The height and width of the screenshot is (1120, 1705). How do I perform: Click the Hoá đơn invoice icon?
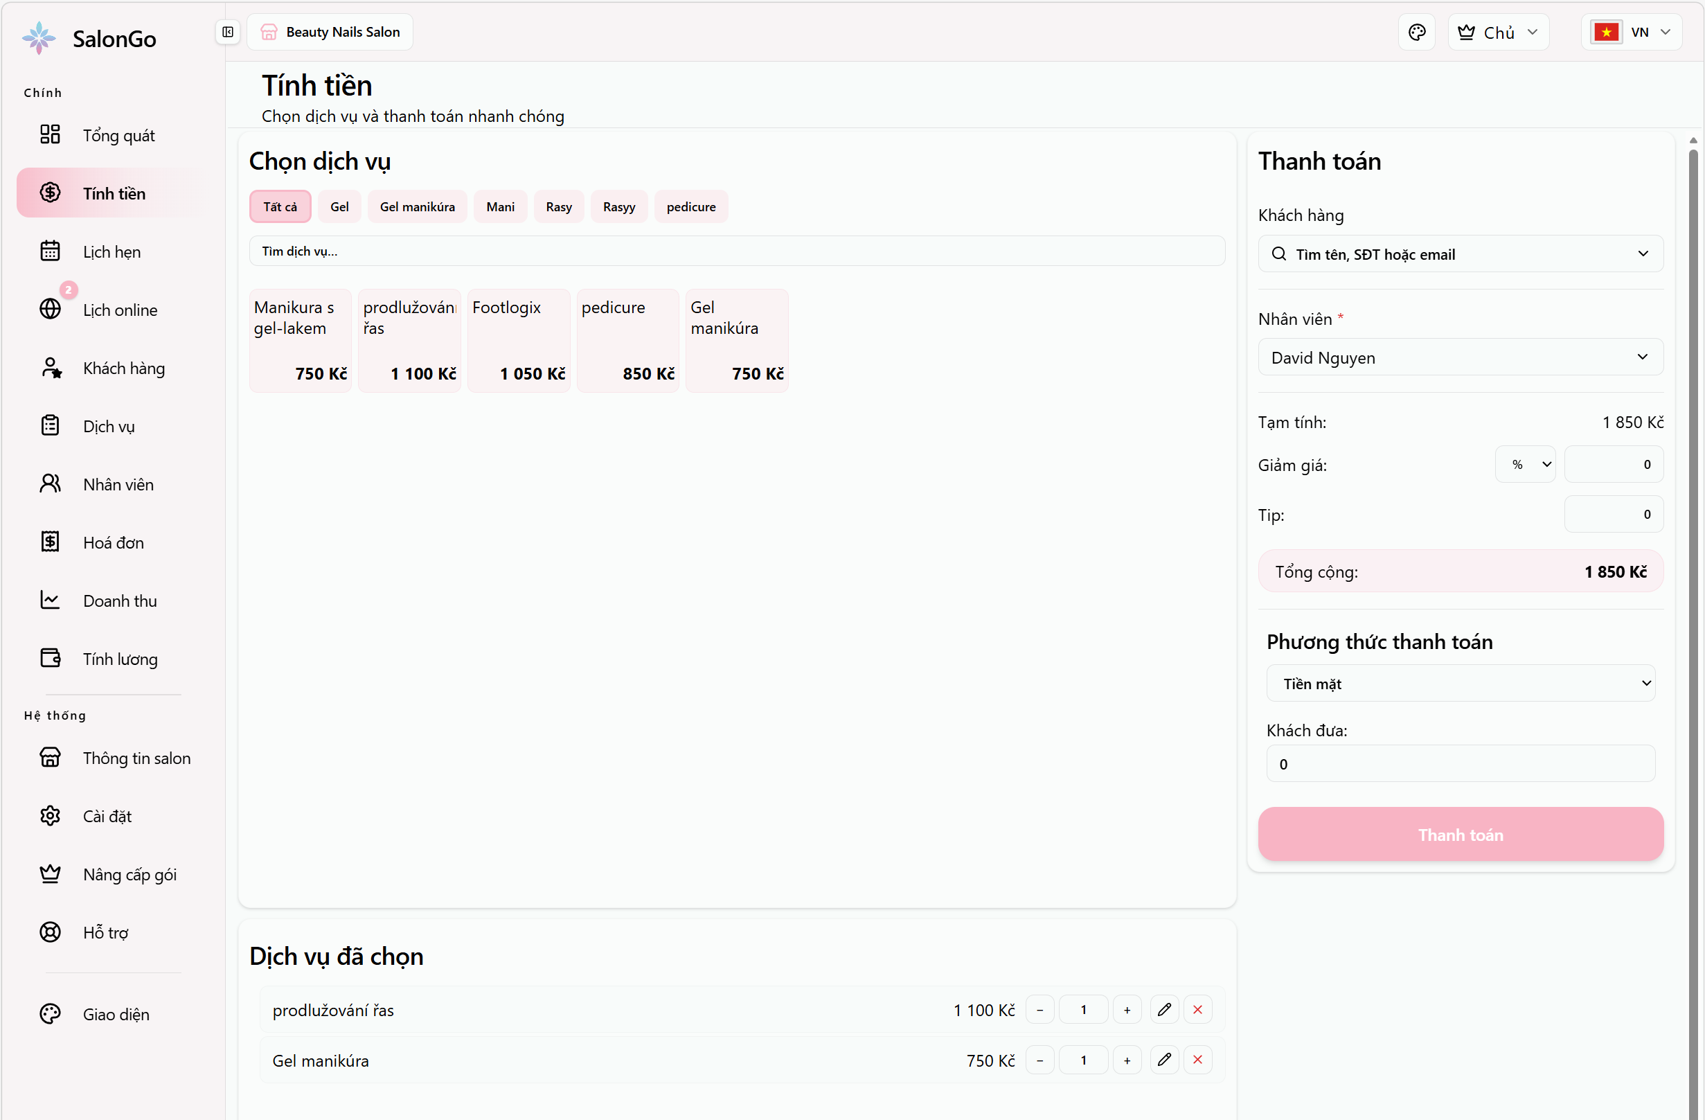coord(50,542)
